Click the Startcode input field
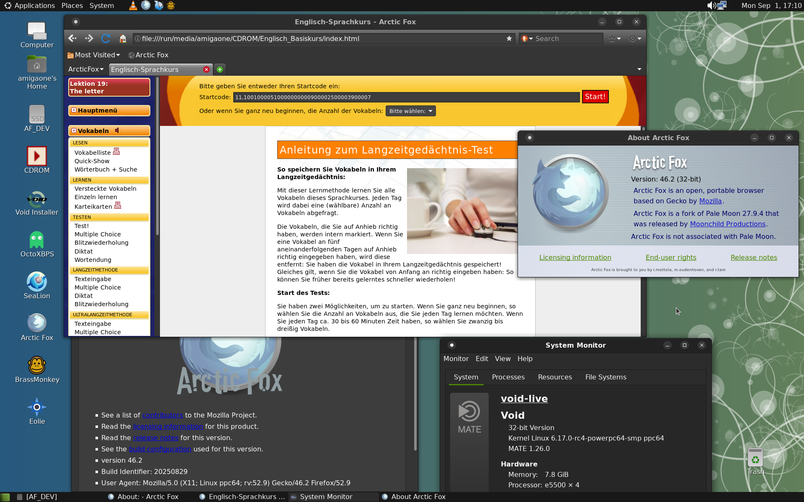This screenshot has width=804, height=502. 406,97
